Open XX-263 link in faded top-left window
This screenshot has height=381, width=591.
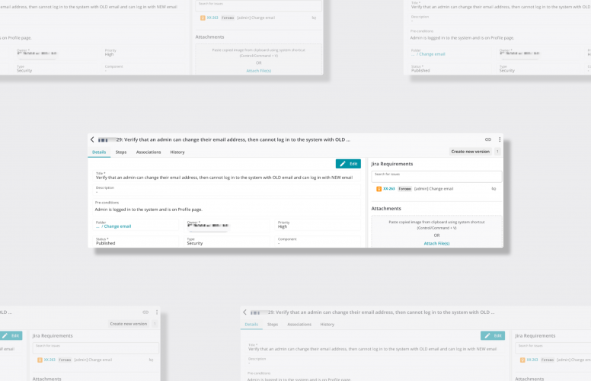coord(212,18)
